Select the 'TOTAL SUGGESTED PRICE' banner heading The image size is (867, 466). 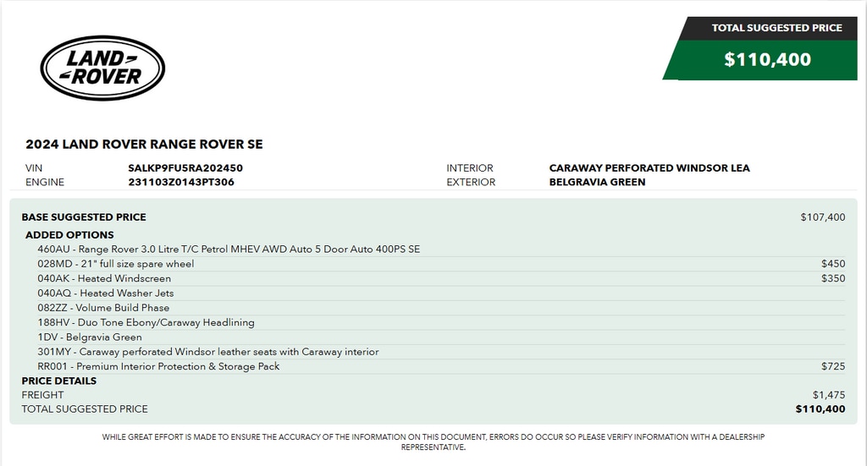click(776, 28)
